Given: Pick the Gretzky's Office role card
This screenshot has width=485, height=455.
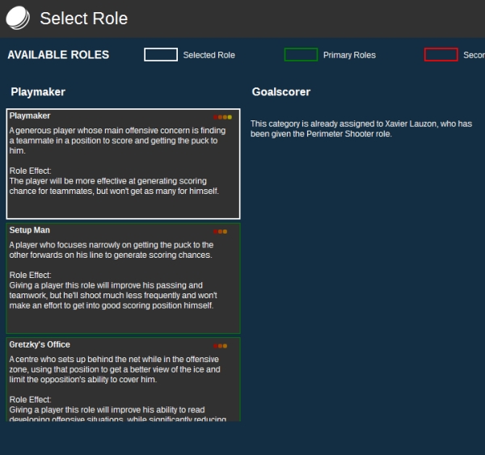Looking at the screenshot, I should click(123, 380).
